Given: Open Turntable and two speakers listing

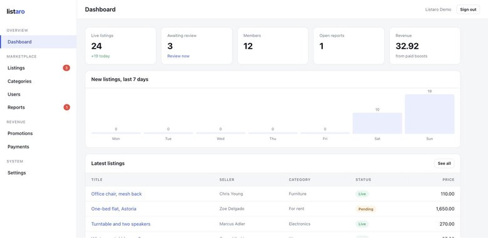Looking at the screenshot, I should (121, 224).
